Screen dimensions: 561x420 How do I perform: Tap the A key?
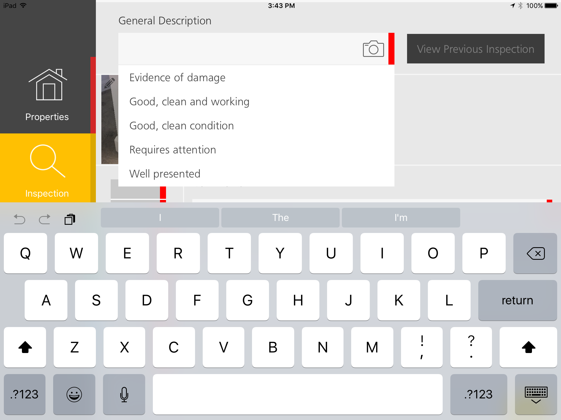pos(46,300)
